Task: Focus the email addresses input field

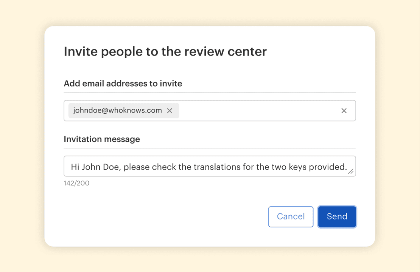Action: pyautogui.click(x=257, y=111)
